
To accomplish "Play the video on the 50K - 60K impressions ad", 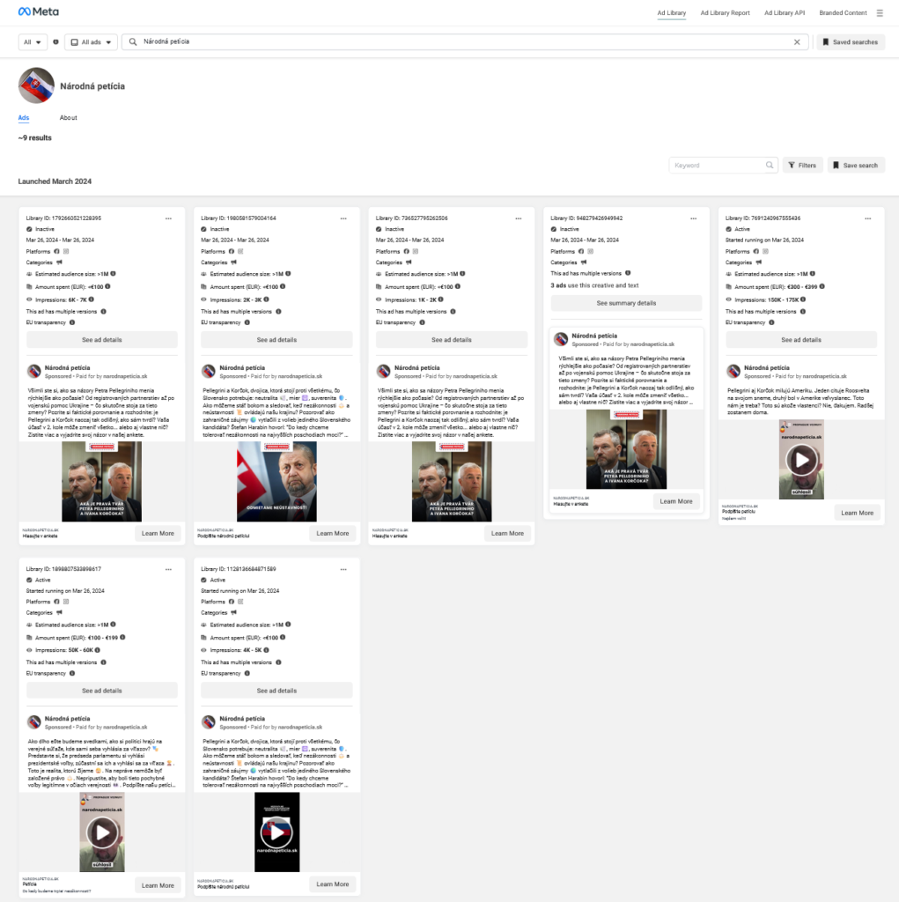I will coord(102,832).
